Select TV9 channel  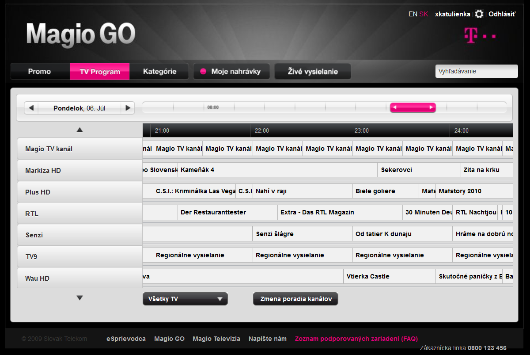click(x=79, y=256)
